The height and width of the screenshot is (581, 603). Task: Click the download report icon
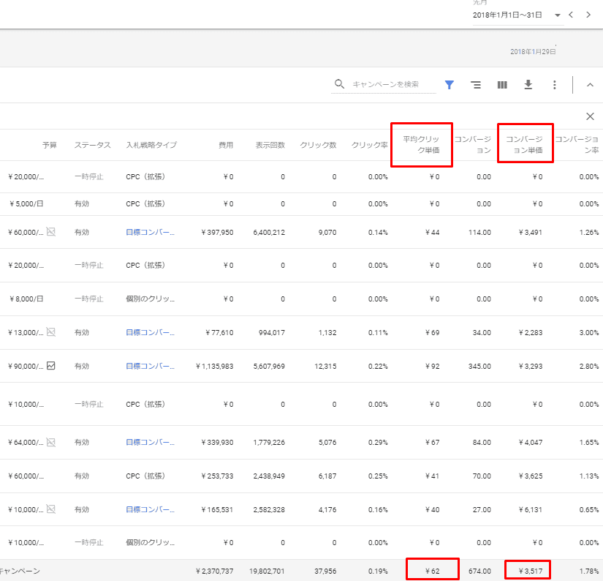528,85
